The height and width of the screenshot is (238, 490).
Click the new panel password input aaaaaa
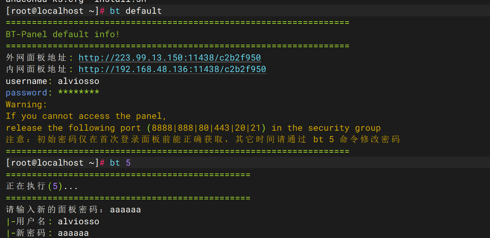pyautogui.click(x=125, y=209)
